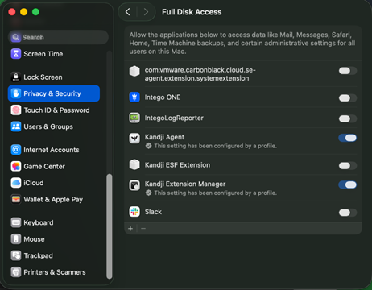372x290 pixels.
Task: Click the iCloud cloud icon
Action: (16, 183)
